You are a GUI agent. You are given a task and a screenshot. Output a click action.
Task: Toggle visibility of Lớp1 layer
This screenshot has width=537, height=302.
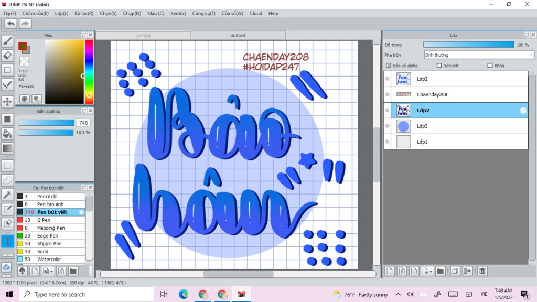[x=388, y=142]
